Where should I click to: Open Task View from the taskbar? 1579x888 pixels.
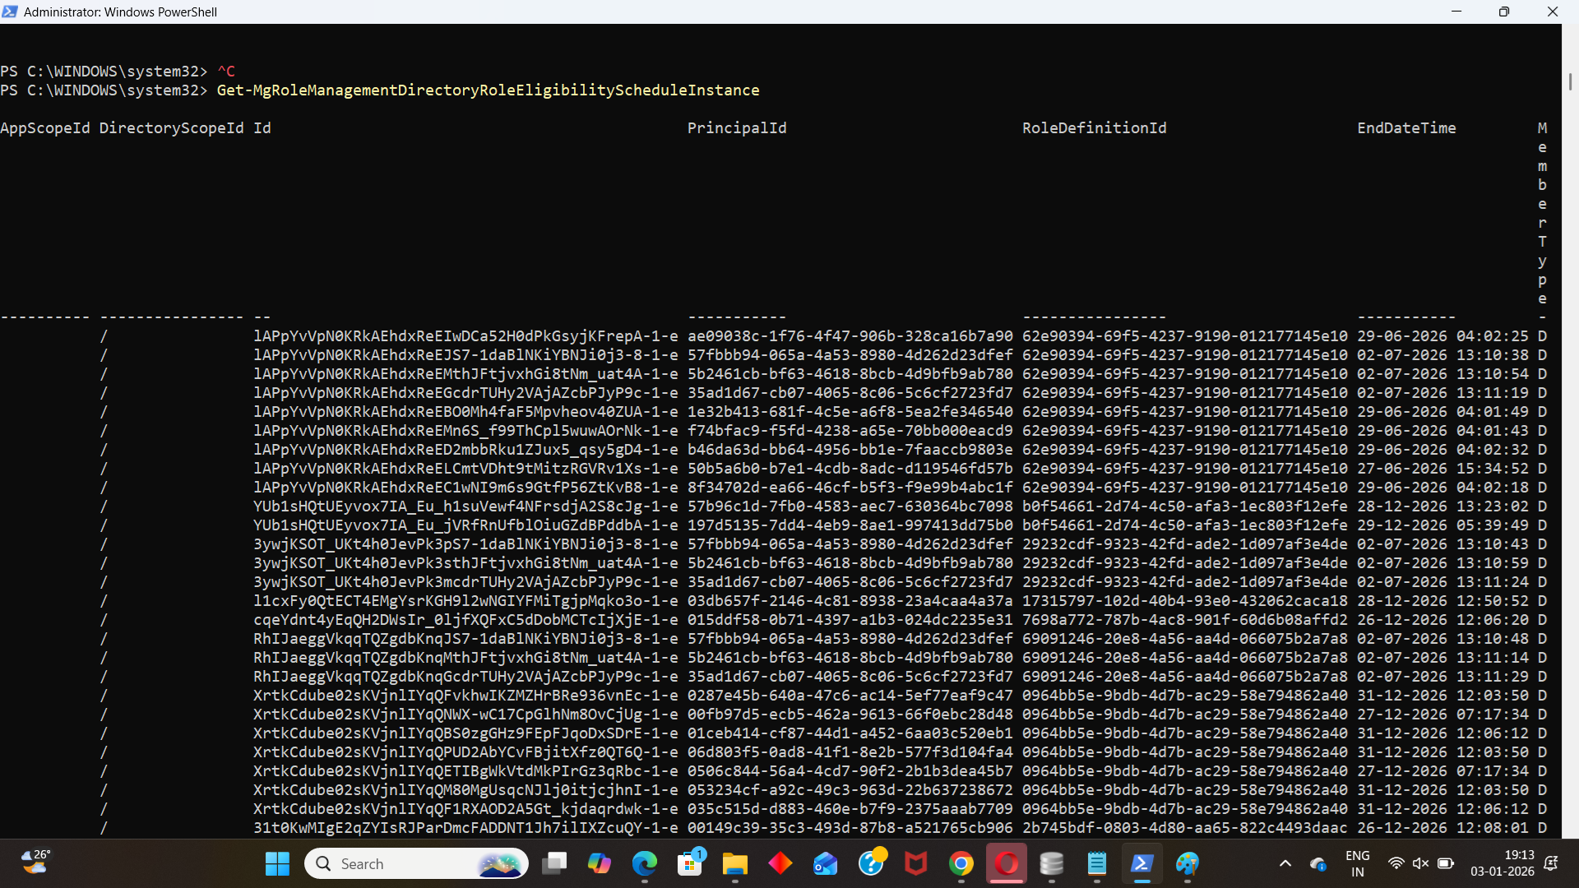pyautogui.click(x=554, y=863)
